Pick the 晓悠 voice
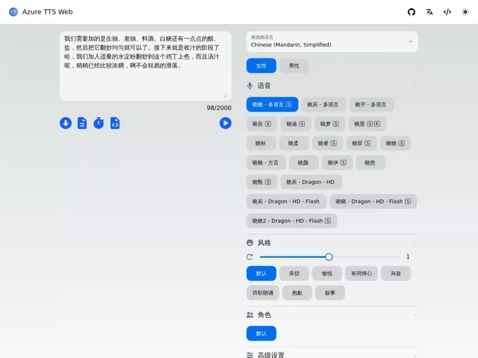The height and width of the screenshot is (358, 478). tap(370, 162)
